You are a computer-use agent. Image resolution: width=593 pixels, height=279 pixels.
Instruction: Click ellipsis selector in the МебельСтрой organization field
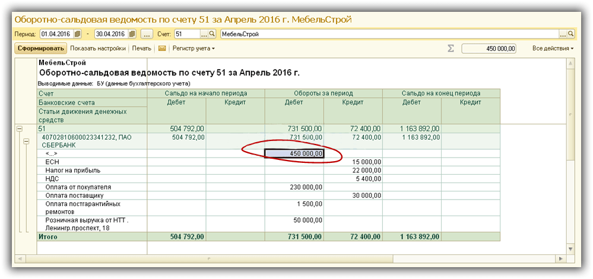pyautogui.click(x=563, y=34)
